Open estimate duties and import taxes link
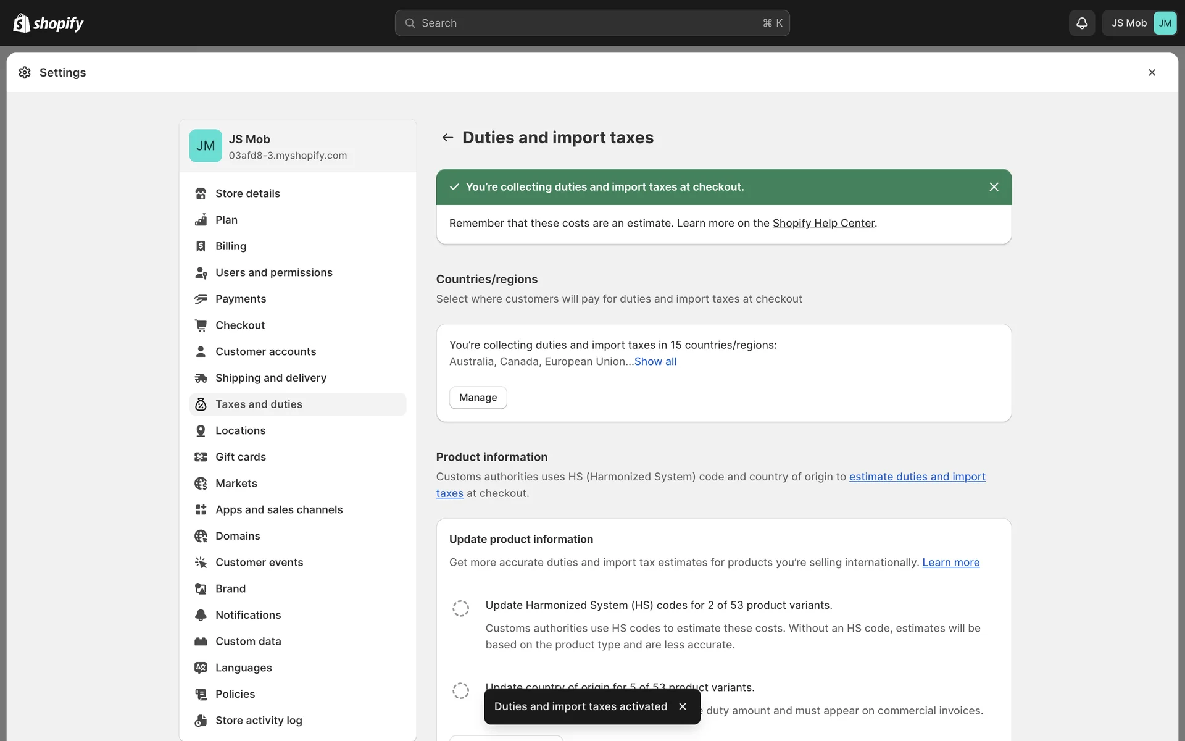Screen dimensions: 1185x741 (x=917, y=477)
